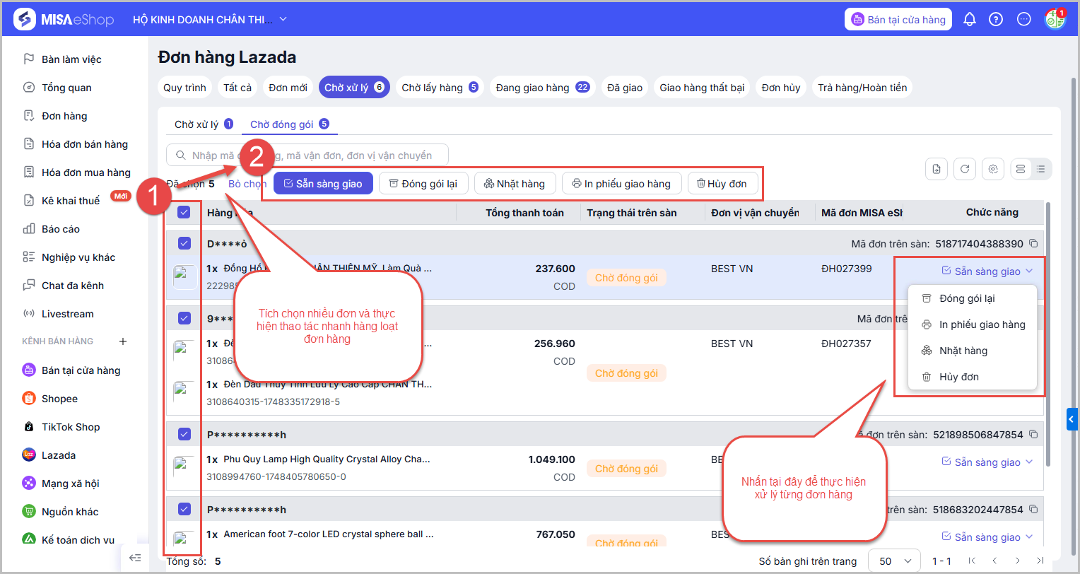Open the user avatar menu
The image size is (1080, 574).
pos(1055,19)
